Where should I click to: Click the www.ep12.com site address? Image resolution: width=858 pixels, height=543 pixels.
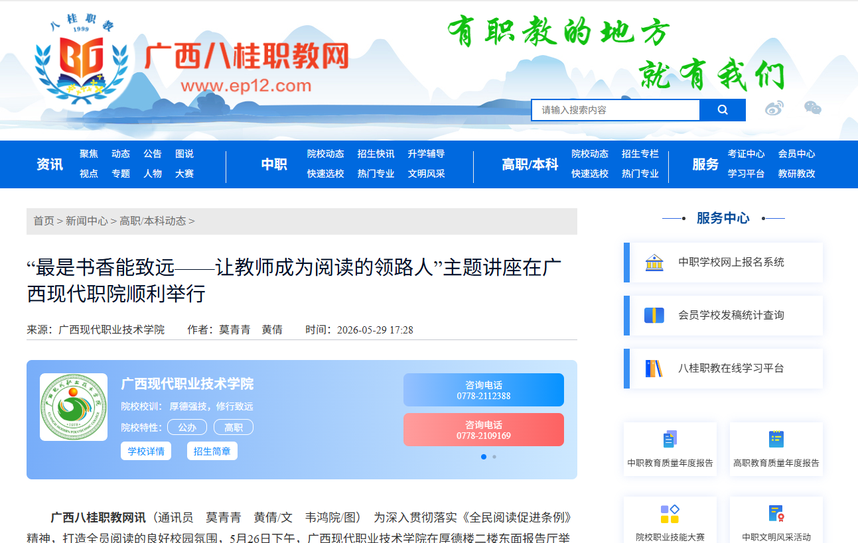click(246, 86)
